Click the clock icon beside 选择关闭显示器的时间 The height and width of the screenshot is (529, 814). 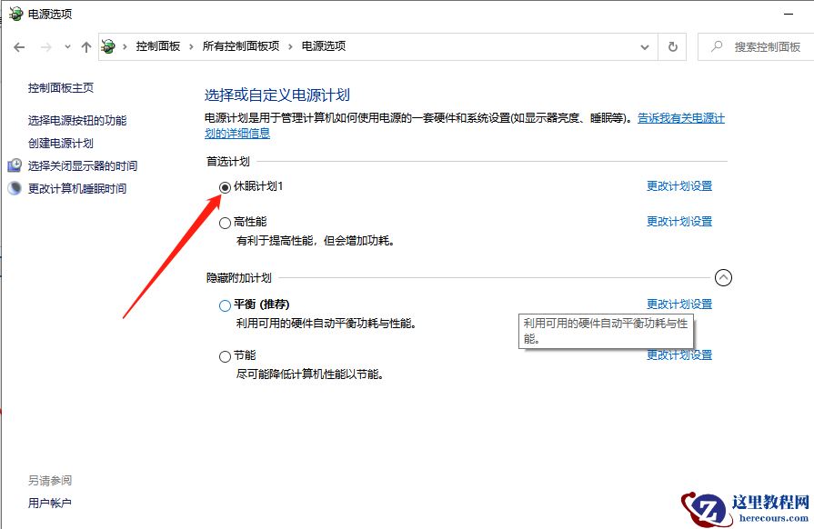coord(13,166)
